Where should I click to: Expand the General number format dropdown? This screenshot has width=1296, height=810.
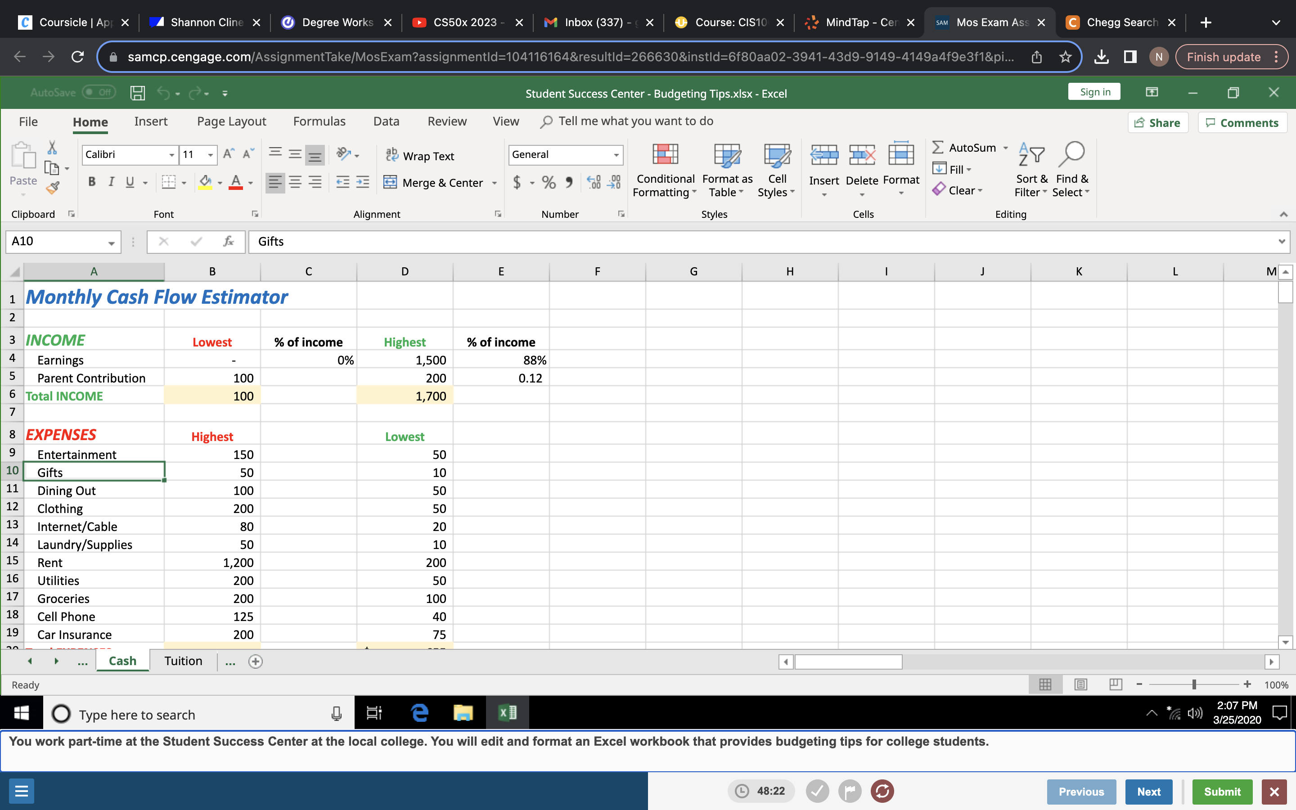coord(616,155)
